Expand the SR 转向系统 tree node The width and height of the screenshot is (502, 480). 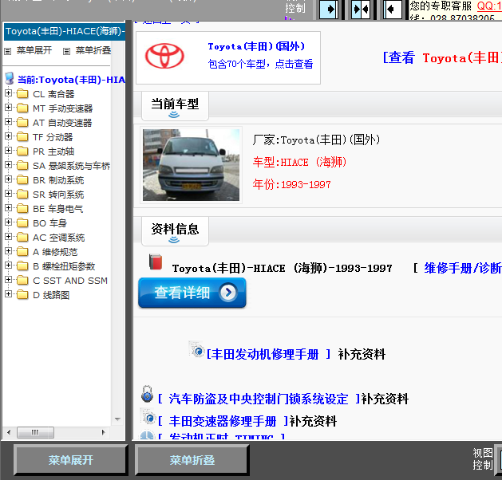click(x=8, y=194)
